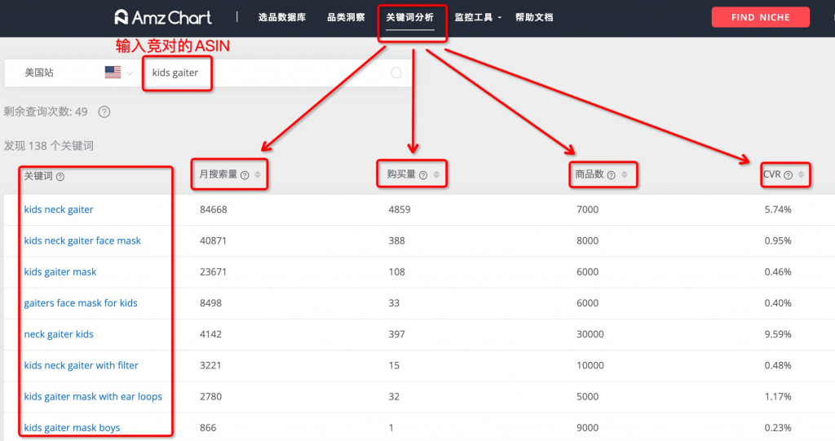Image resolution: width=835 pixels, height=441 pixels.
Task: Open help icon beside 剩余查询次数
Action: point(104,112)
